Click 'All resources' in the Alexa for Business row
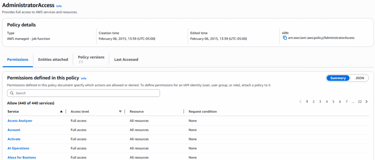The image size is (375, 160). point(139,157)
